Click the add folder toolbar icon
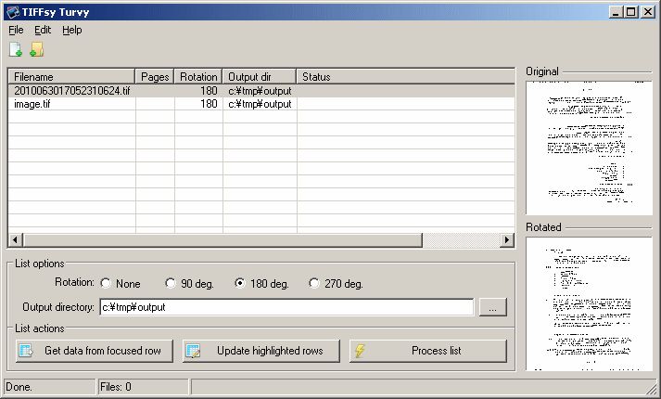Image resolution: width=661 pixels, height=399 pixels. (37, 49)
